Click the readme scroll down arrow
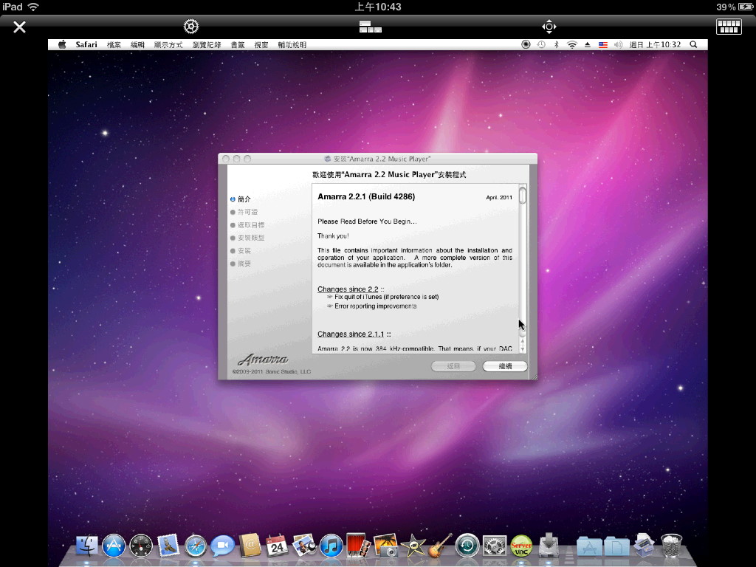Screen dimensions: 756x567 (522, 349)
